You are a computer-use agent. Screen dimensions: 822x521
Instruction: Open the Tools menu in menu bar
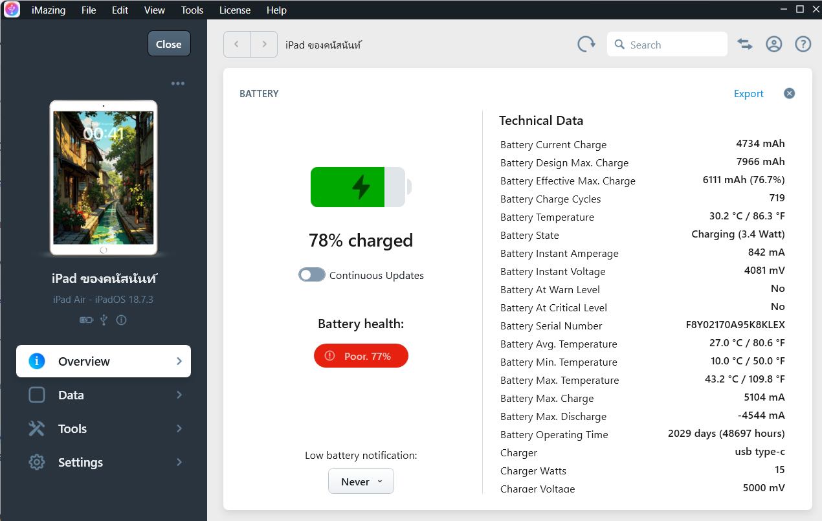click(192, 10)
